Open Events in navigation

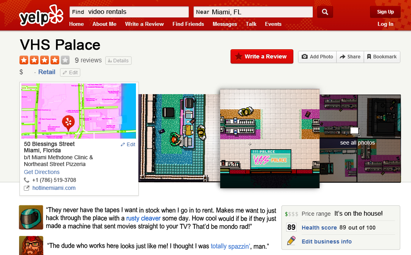[x=273, y=24]
